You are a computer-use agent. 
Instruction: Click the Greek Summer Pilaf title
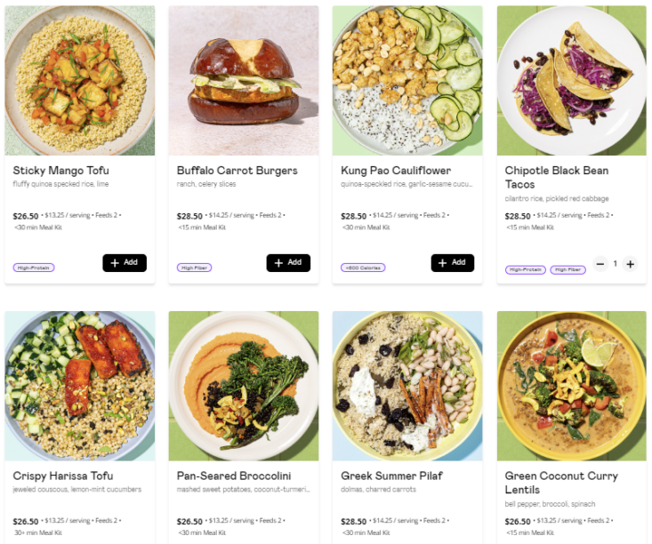391,476
